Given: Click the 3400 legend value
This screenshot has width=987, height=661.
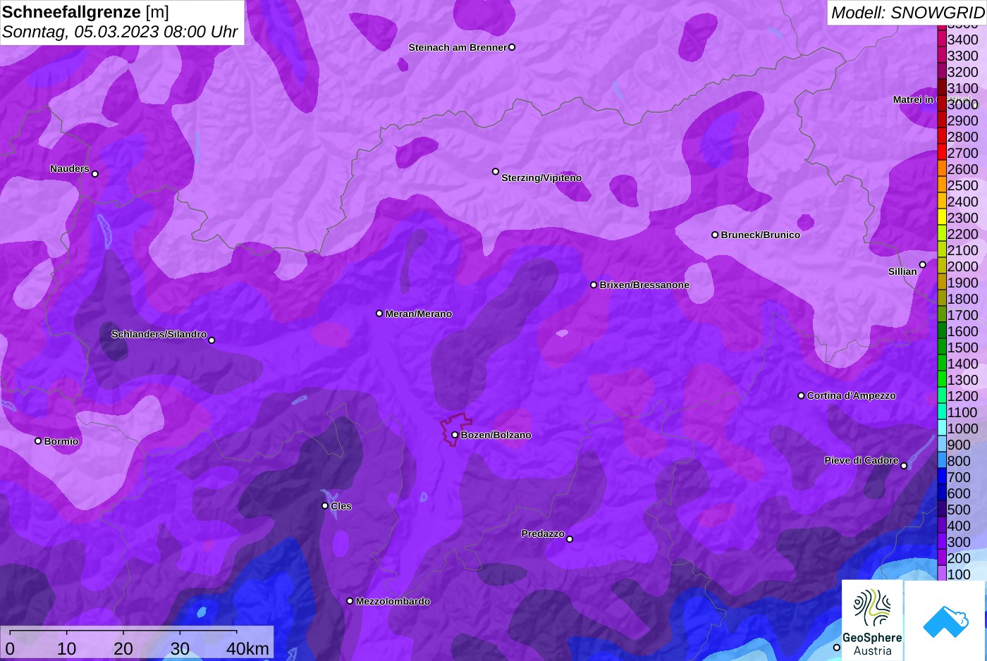Looking at the screenshot, I should [962, 39].
